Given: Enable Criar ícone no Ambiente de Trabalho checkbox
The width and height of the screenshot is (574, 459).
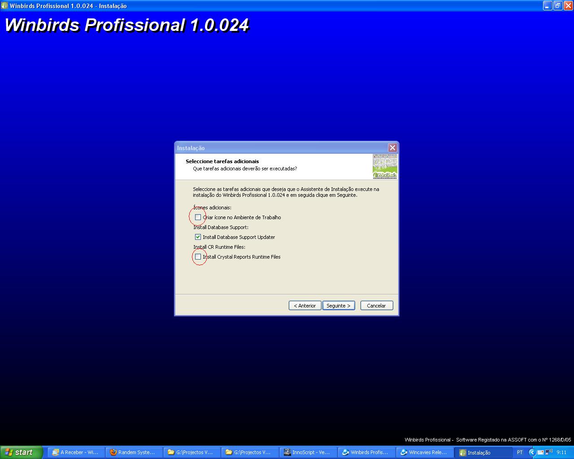Looking at the screenshot, I should [x=198, y=217].
